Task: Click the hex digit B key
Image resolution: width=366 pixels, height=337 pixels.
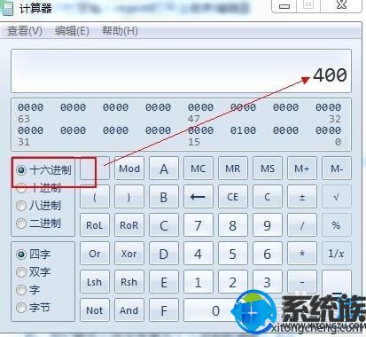Action: point(164,197)
